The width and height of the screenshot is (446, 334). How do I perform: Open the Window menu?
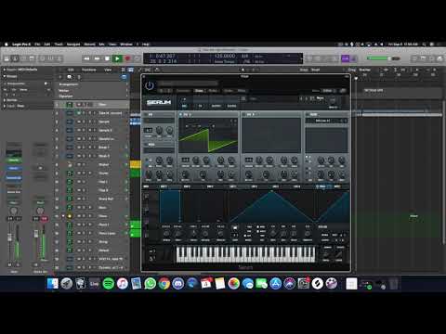point(126,45)
